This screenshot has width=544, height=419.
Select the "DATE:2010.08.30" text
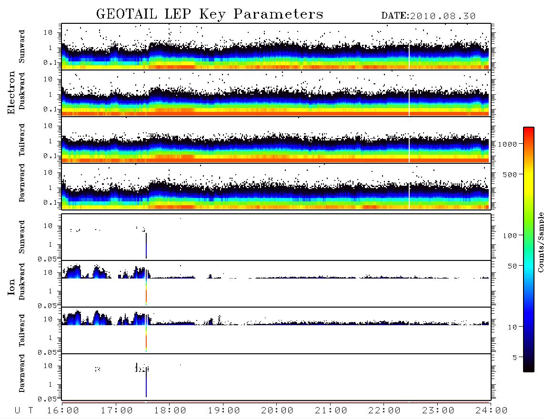coord(428,16)
